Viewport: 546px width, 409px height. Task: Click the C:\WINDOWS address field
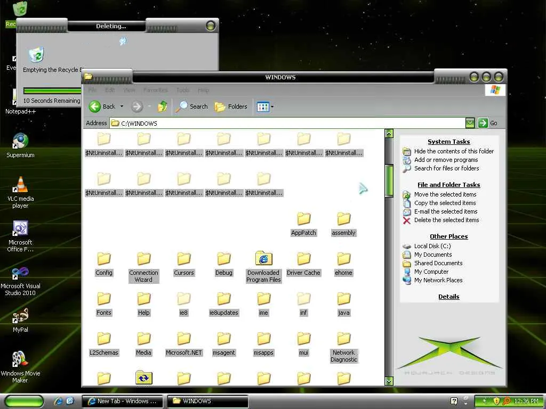click(287, 123)
